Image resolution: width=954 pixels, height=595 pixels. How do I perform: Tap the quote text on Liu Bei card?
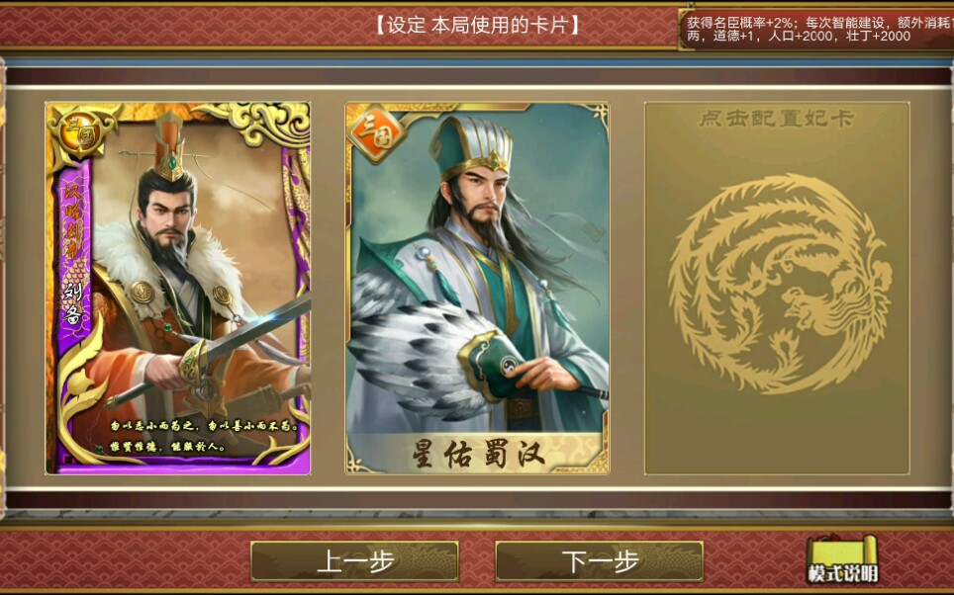[x=204, y=437]
